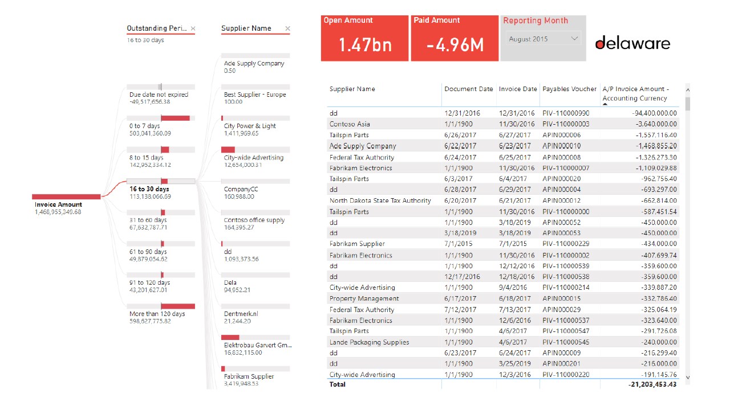Open the Reporting Month dropdown showing August 2015
The image size is (730, 410).
(x=544, y=39)
